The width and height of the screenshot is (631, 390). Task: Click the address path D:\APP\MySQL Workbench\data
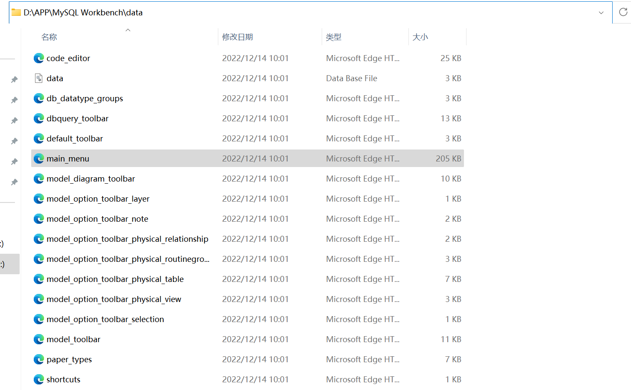tap(83, 12)
